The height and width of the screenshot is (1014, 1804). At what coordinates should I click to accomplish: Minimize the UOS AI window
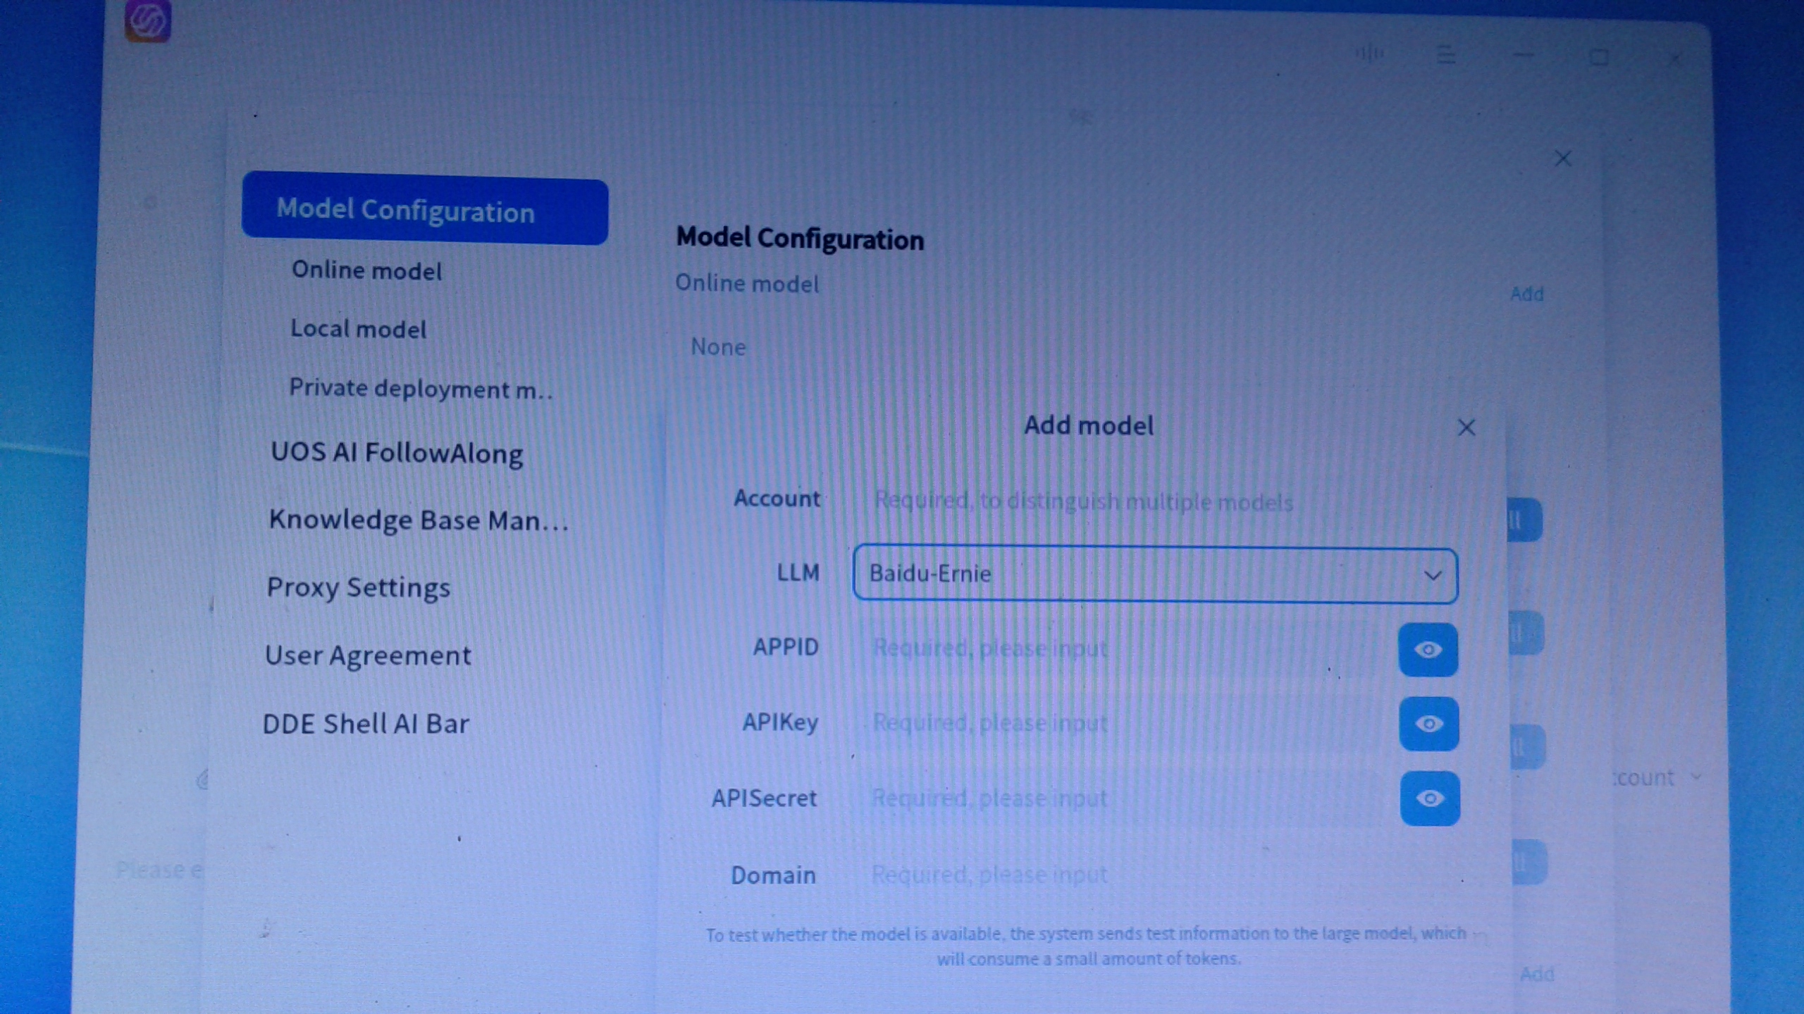click(x=1523, y=55)
